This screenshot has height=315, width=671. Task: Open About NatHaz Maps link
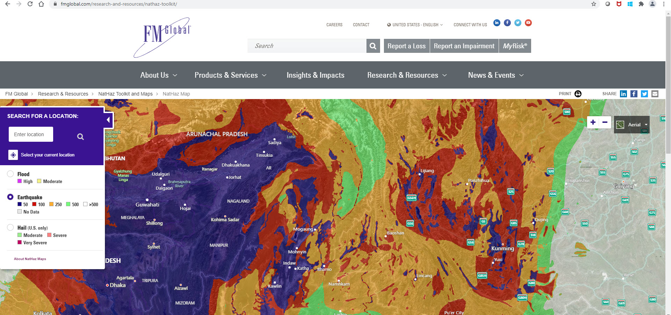coord(30,259)
